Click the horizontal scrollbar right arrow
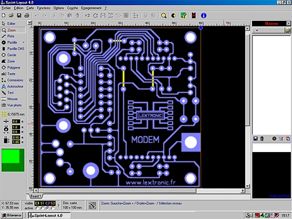Viewport: 292px width, 219px height. pyautogui.click(x=243, y=190)
